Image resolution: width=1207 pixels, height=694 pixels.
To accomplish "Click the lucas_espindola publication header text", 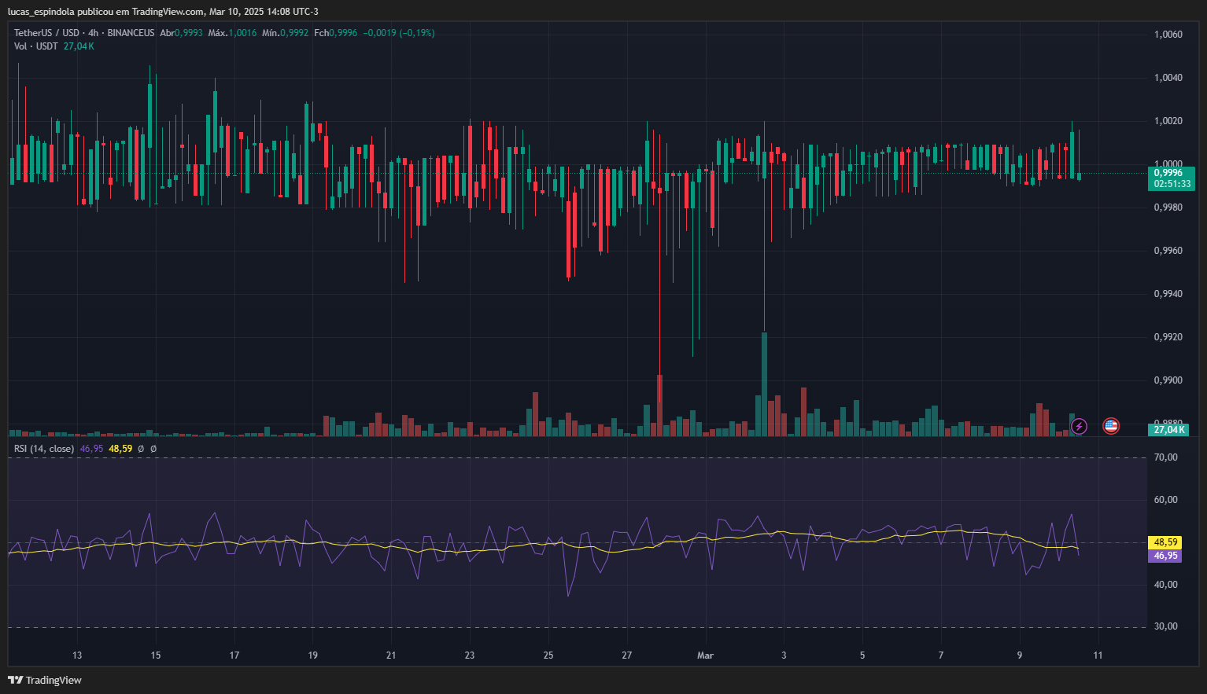I will (x=163, y=12).
